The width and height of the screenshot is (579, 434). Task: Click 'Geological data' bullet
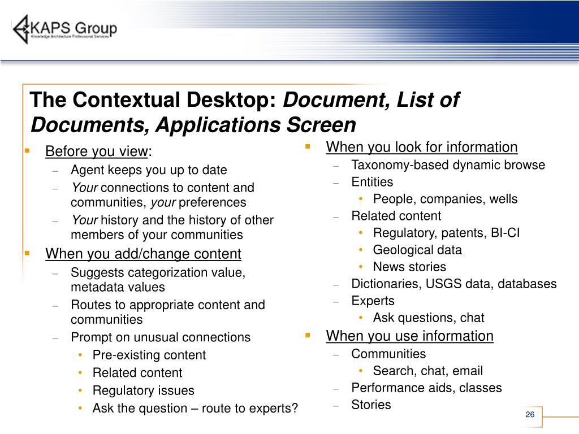(x=417, y=250)
